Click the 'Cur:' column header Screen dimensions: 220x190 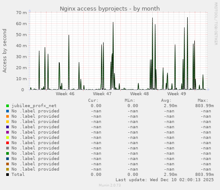point(93,101)
